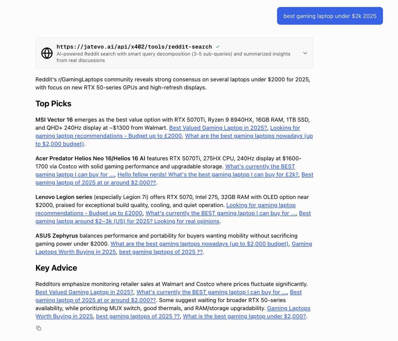Click the 'AI-powered Reddit search' tool description text
The image size is (398, 341).
[x=173, y=57]
